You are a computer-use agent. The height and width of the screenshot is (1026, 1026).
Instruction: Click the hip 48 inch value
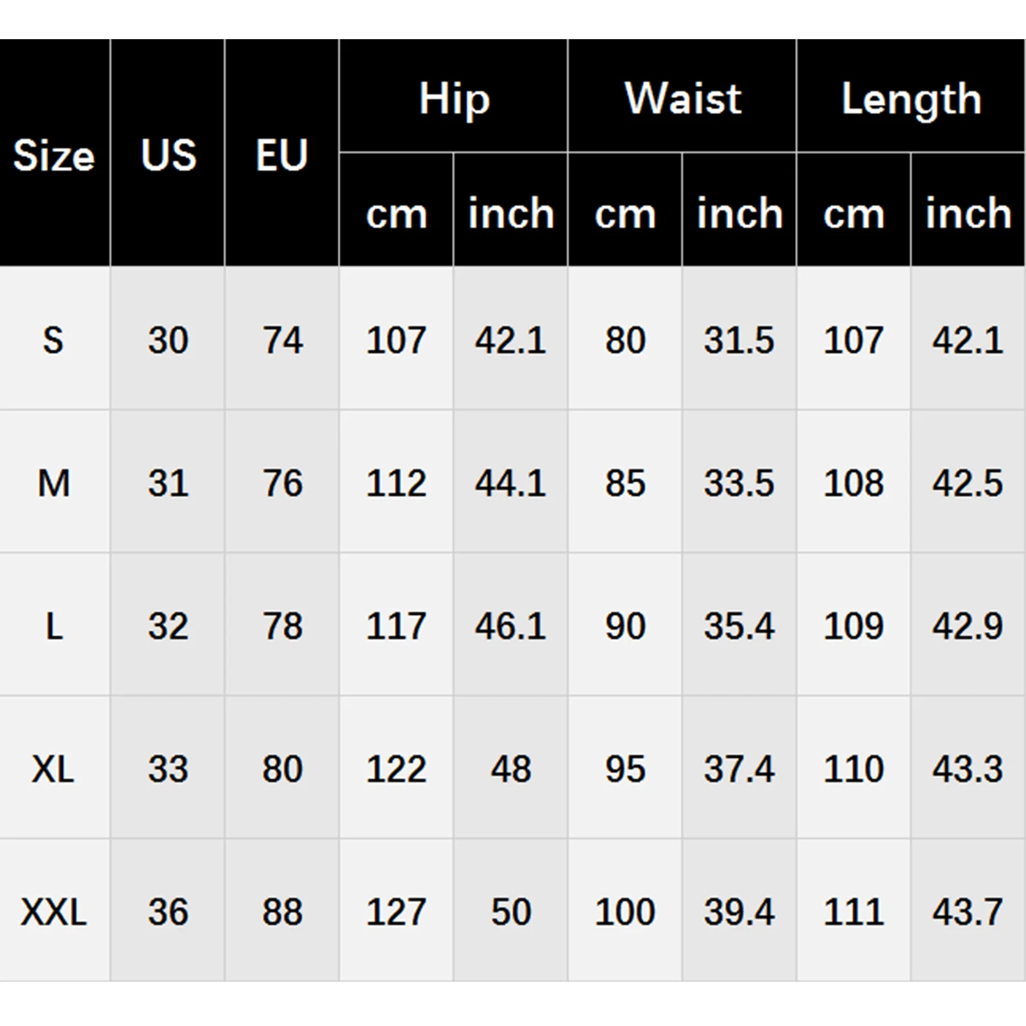coord(510,768)
